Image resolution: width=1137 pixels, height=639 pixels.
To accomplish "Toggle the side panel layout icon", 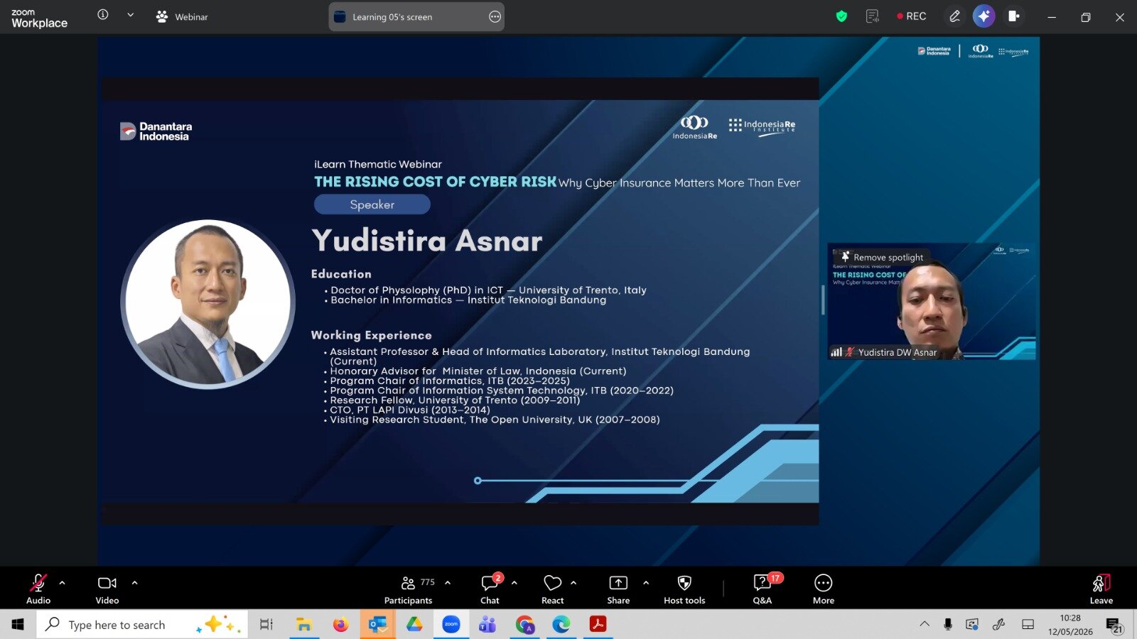I will (1014, 16).
